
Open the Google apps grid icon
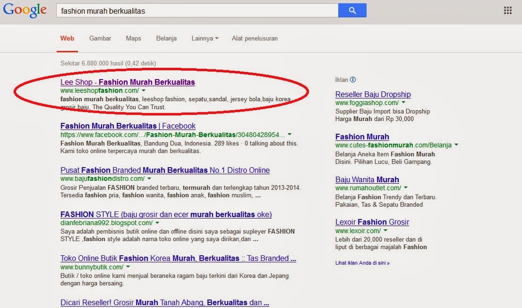coord(507,11)
